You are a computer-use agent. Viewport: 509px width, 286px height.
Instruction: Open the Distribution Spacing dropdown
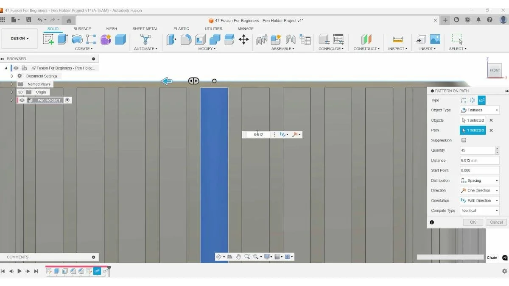pos(480,180)
